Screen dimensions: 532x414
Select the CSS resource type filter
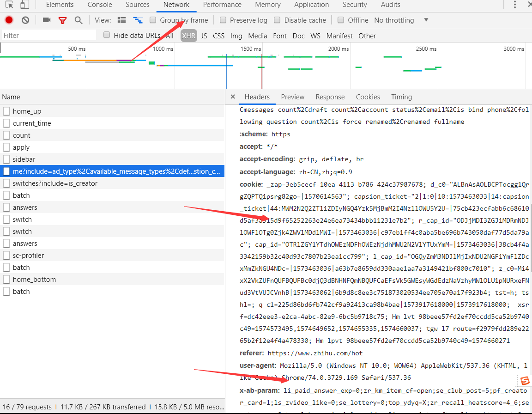tap(218, 36)
